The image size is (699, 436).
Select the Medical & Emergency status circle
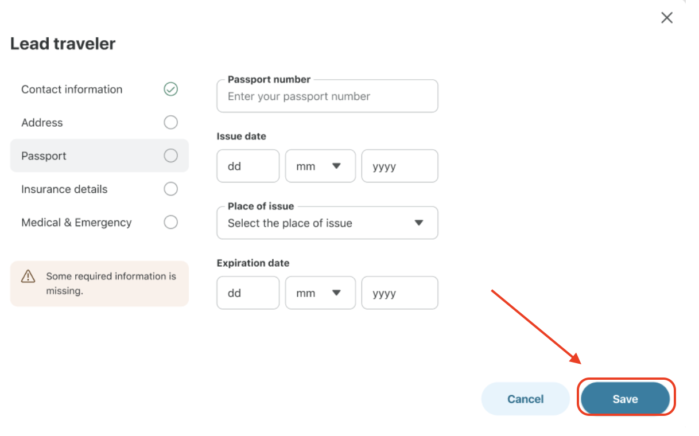[170, 222]
